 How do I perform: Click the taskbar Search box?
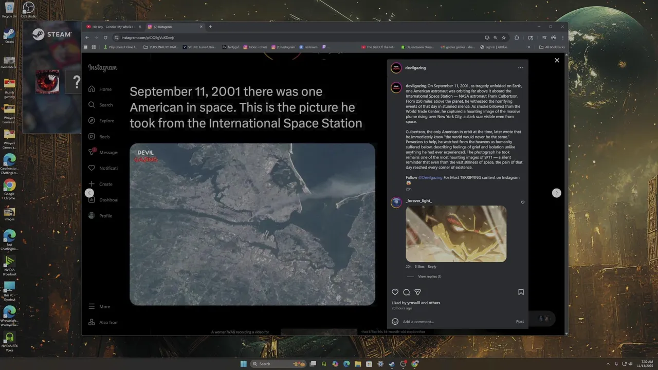coord(279,364)
